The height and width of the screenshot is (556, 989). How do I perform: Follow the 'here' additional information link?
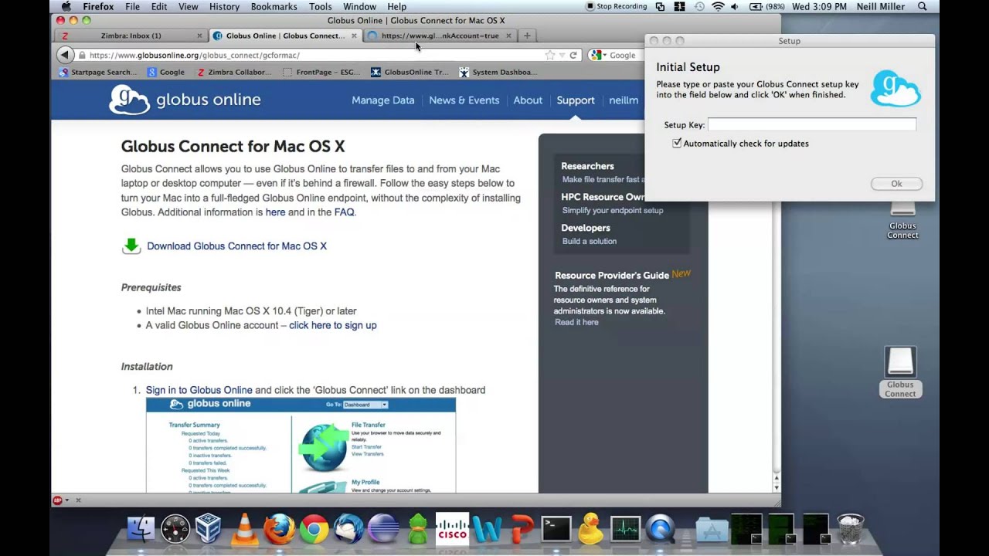(x=275, y=212)
